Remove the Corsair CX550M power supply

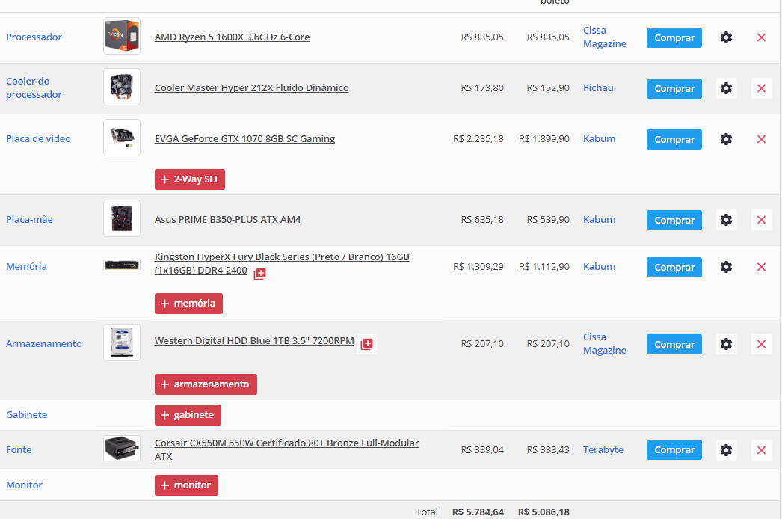pyautogui.click(x=761, y=449)
